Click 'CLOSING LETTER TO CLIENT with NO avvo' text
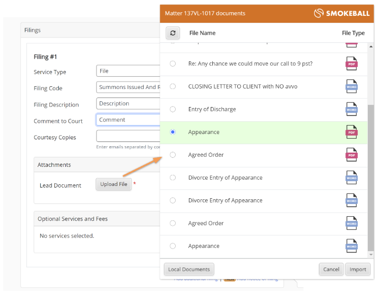The height and width of the screenshot is (293, 380). (x=243, y=86)
